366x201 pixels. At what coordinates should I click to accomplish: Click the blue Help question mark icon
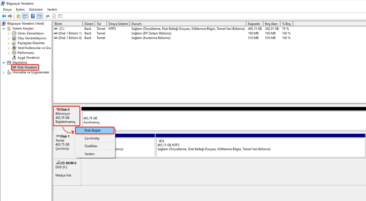(x=33, y=16)
